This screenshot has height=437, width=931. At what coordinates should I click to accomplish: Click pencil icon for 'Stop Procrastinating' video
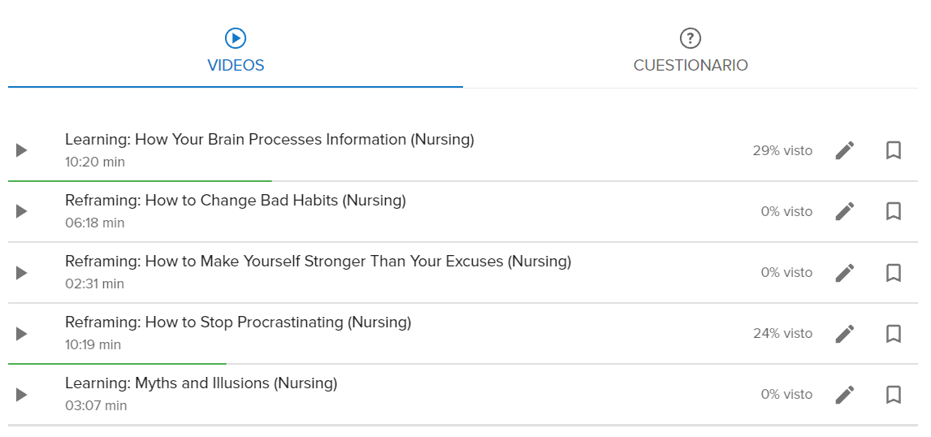845,333
